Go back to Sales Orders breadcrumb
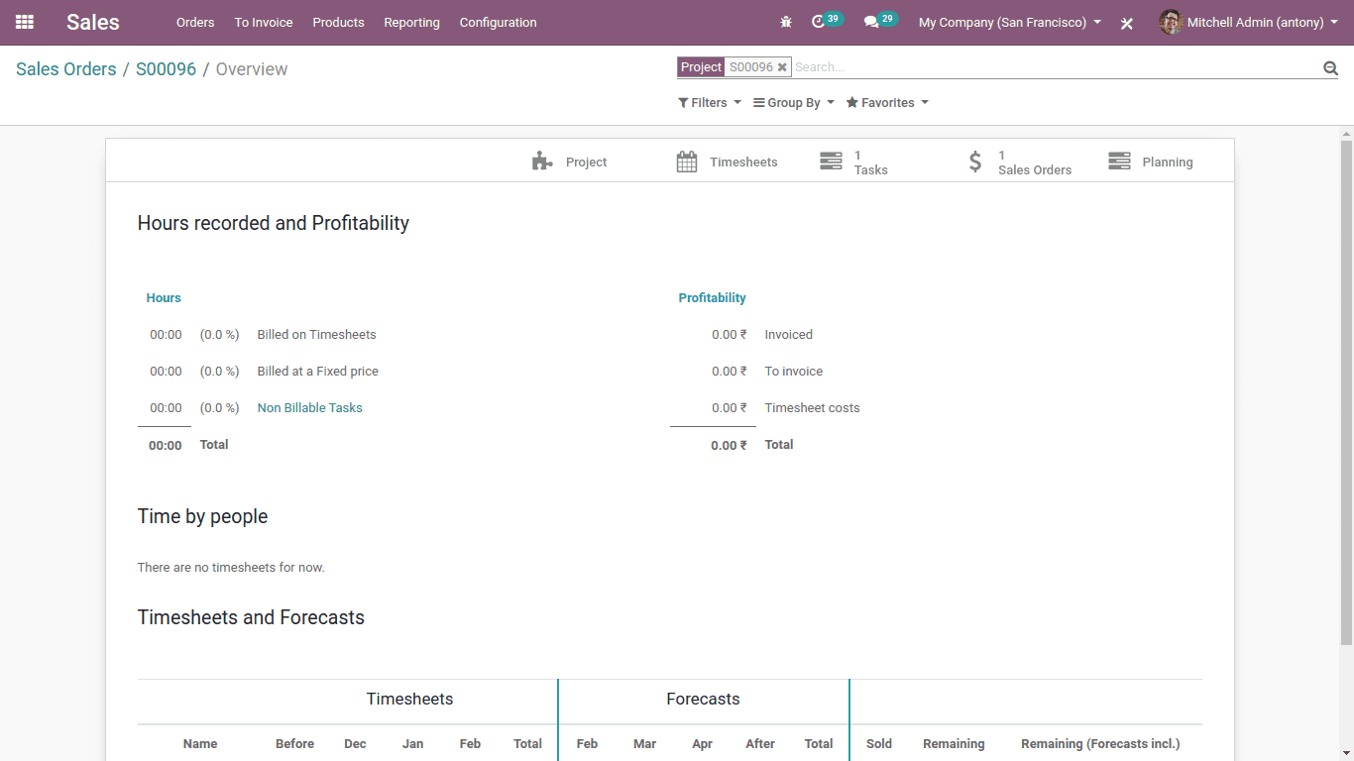 66,69
